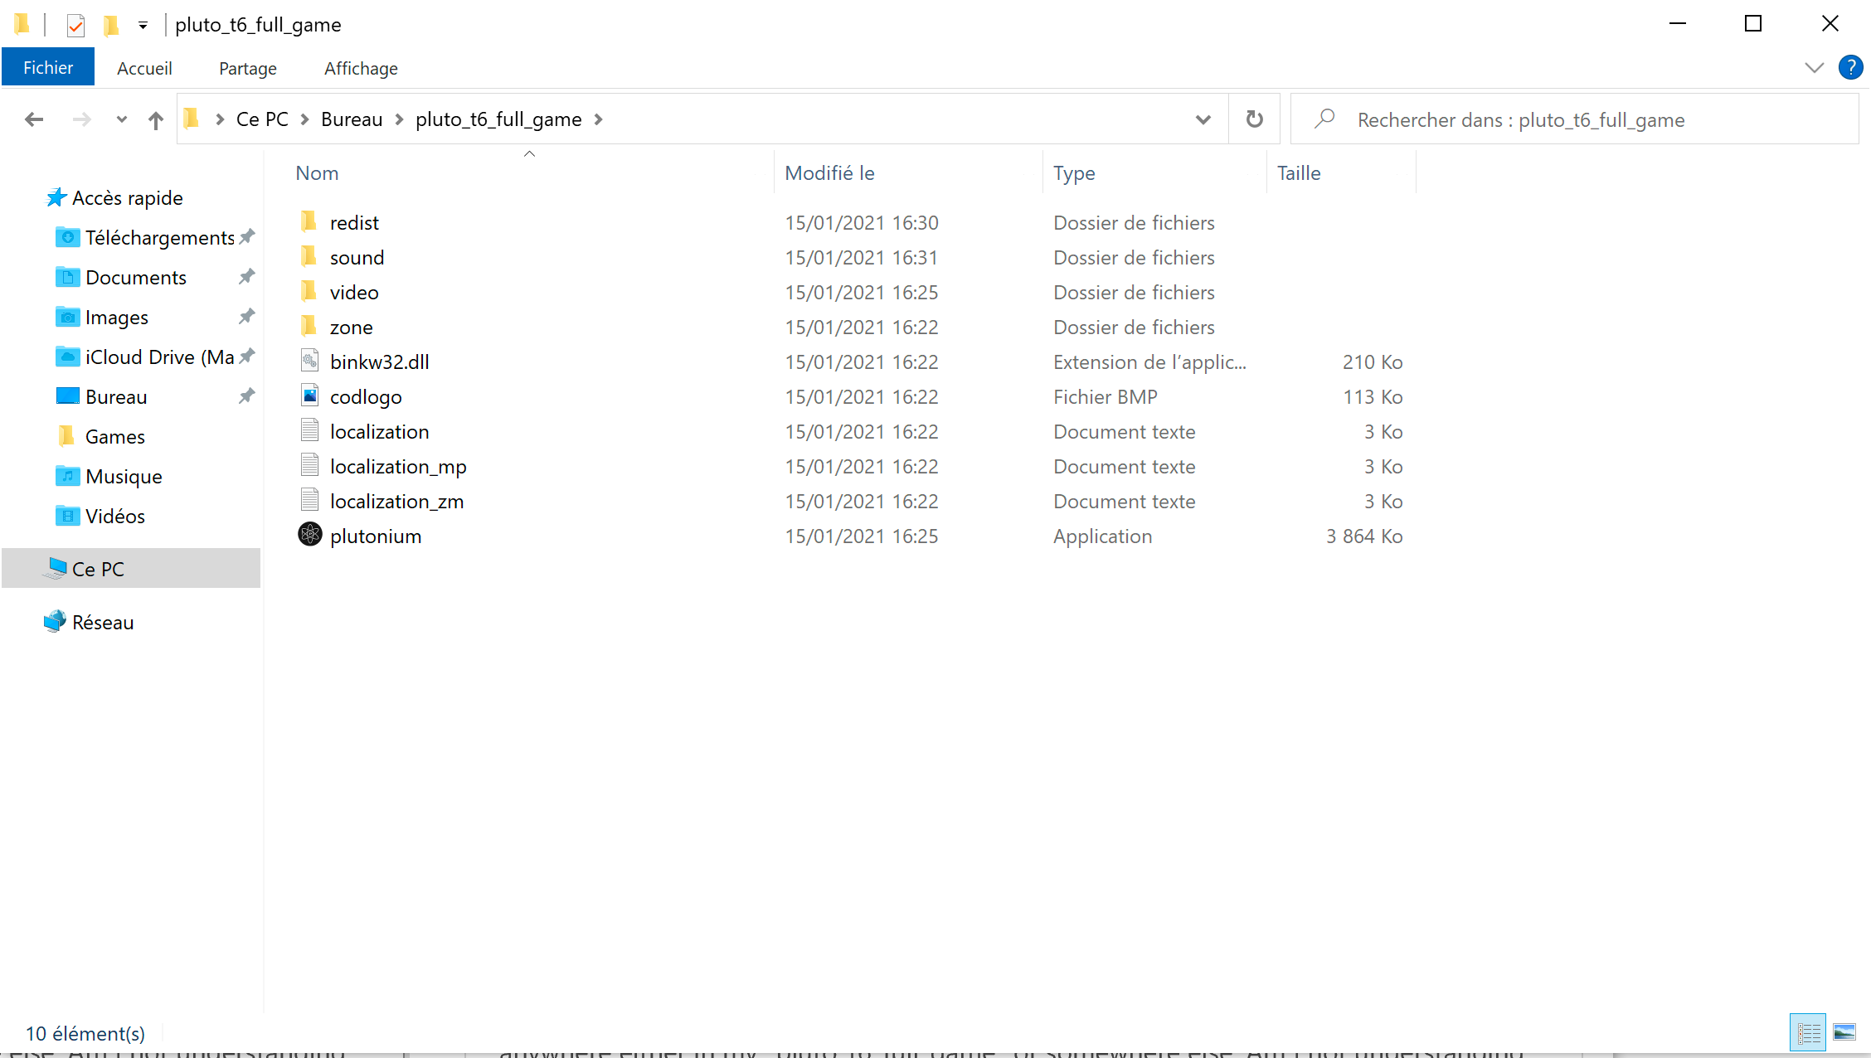The height and width of the screenshot is (1058, 1871).
Task: Open the Fichier menu tab
Action: coord(48,67)
